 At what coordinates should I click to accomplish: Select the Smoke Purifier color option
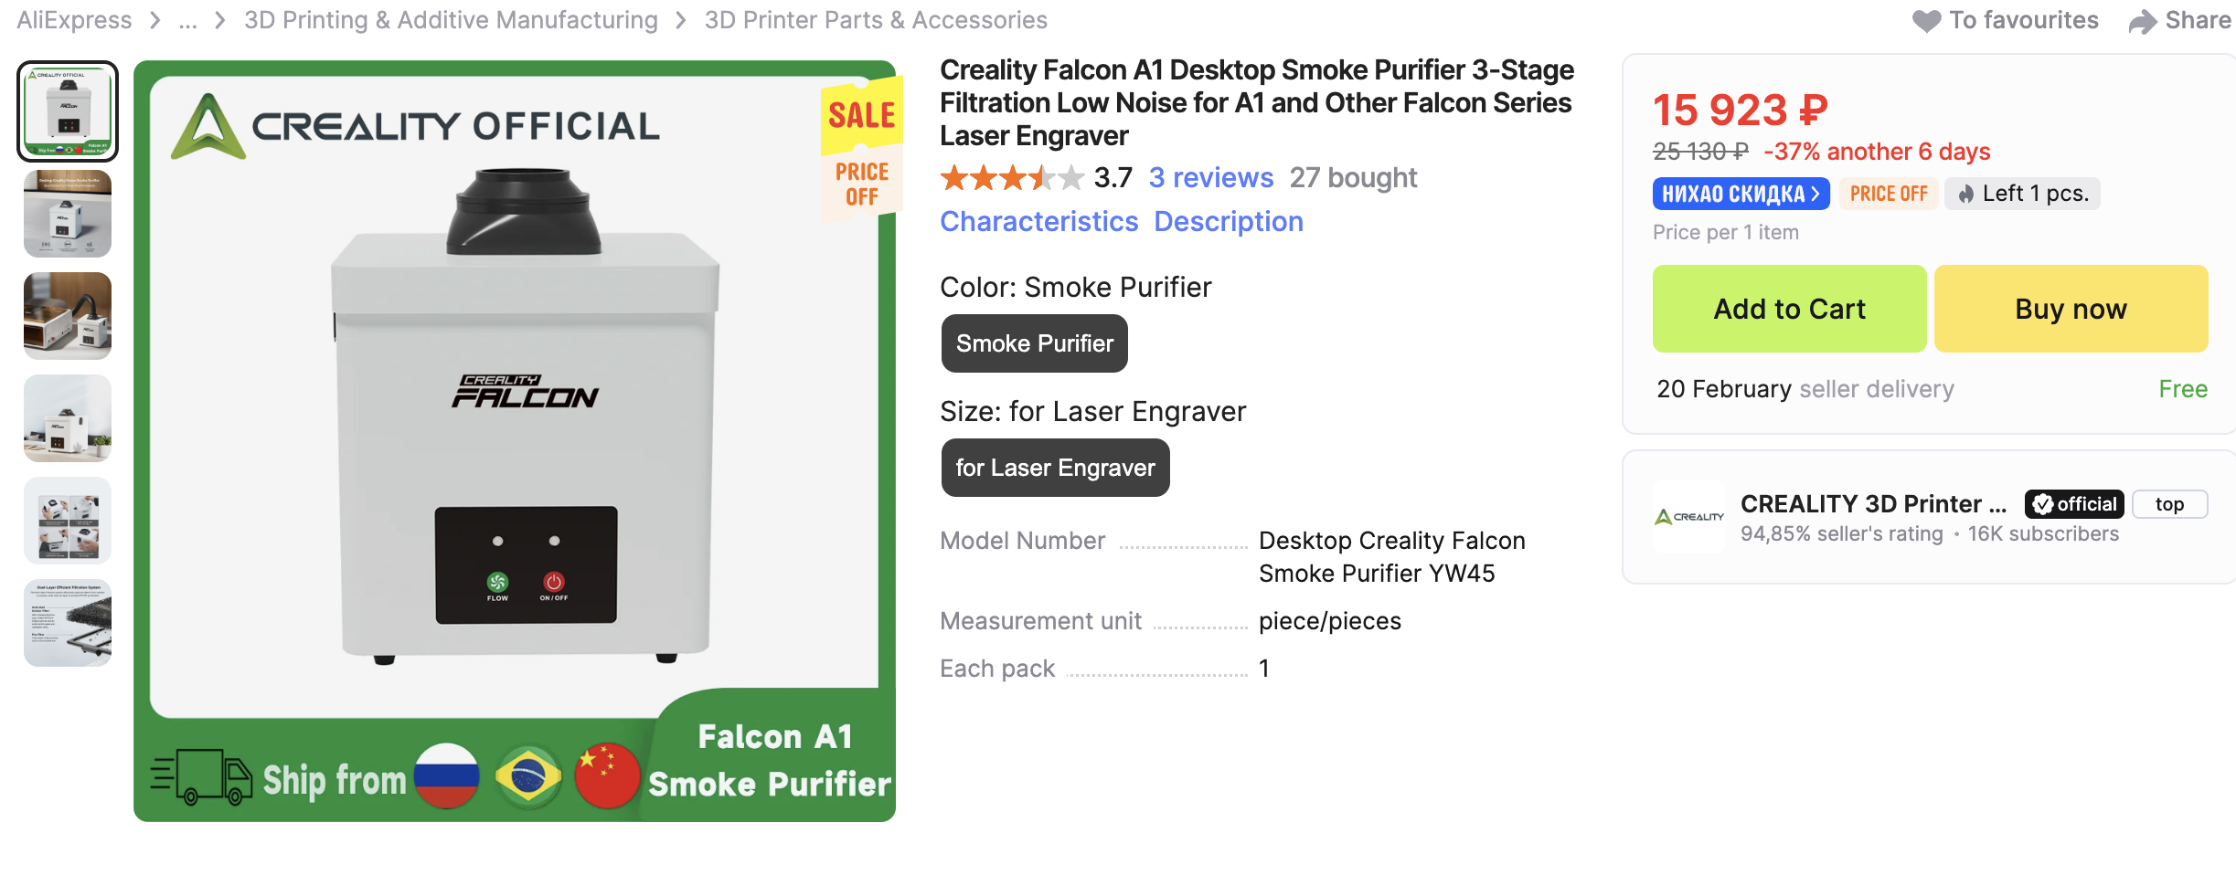pos(1034,343)
